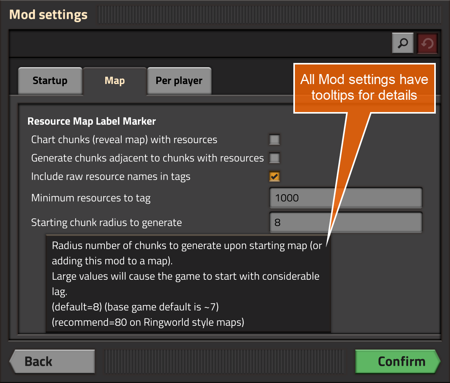
Task: Uncheck Include raw resource names in tags
Action: 275,177
